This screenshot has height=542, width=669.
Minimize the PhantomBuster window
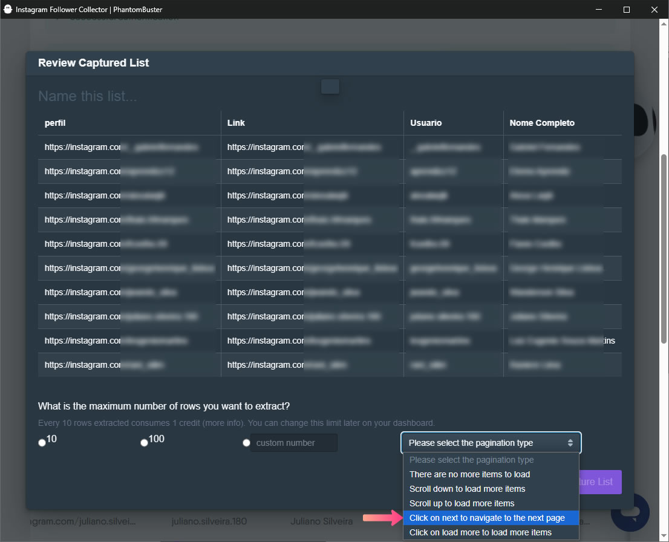point(599,10)
